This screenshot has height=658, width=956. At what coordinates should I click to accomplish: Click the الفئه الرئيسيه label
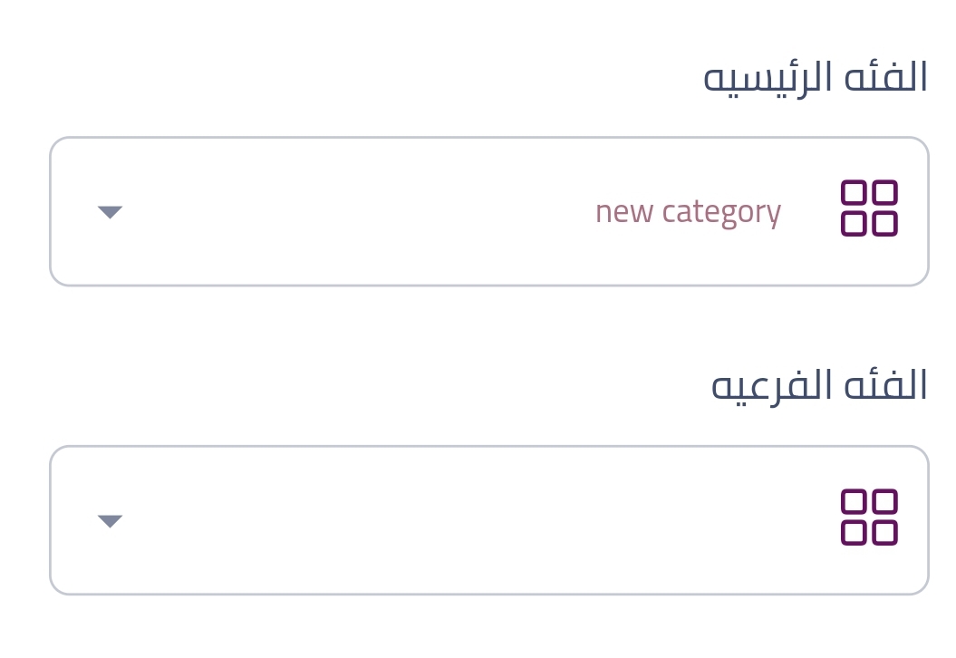[x=816, y=78]
